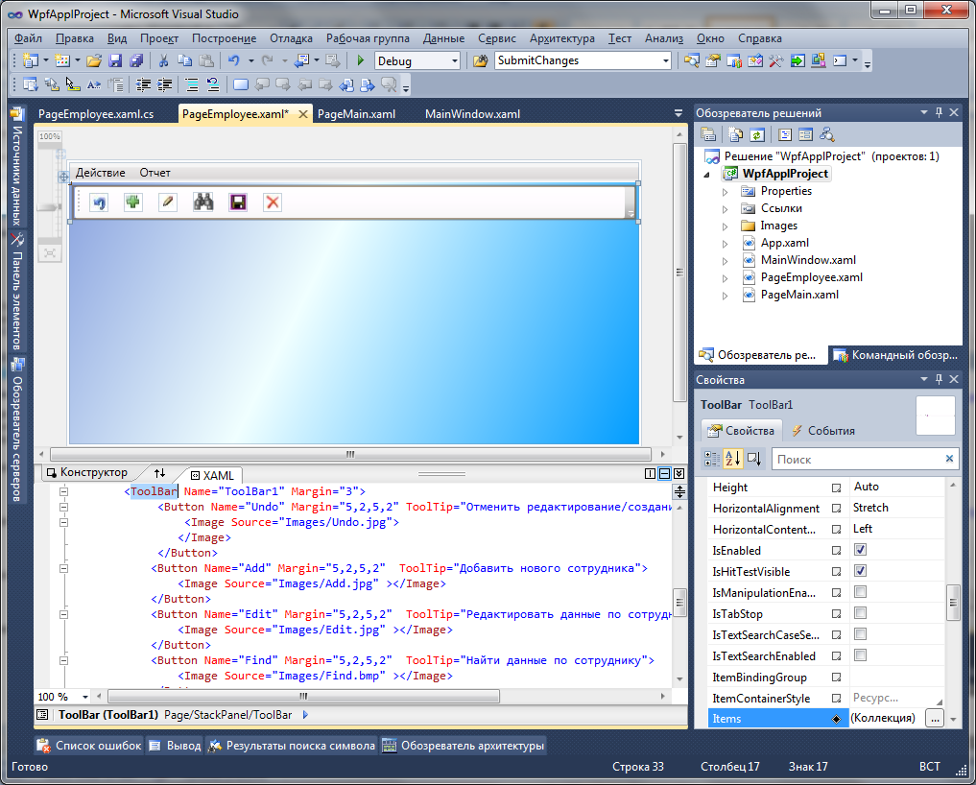This screenshot has width=976, height=785.
Task: Open the Toolbox with the hammer and wrench icon
Action: [775, 60]
